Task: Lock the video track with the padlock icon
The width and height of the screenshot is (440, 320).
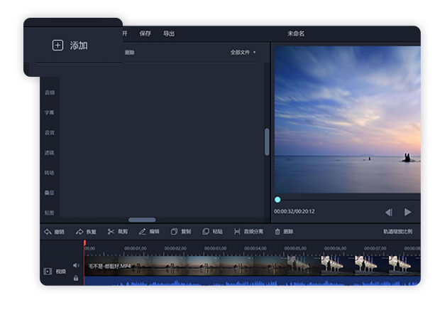Action: [76, 278]
